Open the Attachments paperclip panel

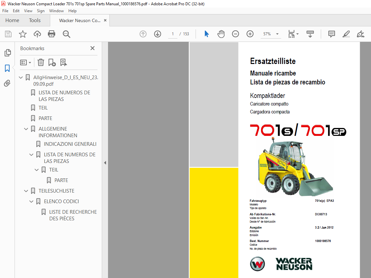[x=7, y=83]
